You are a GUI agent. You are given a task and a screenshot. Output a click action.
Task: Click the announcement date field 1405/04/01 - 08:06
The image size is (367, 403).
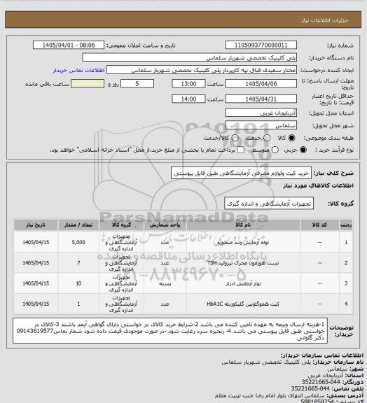[69, 45]
